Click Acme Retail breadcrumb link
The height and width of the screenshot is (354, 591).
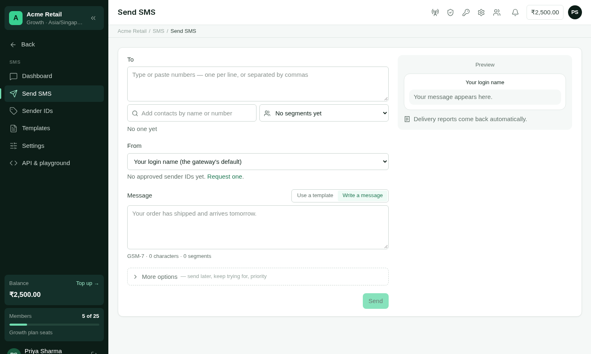click(x=132, y=31)
